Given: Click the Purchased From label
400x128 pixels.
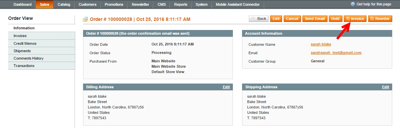Looking at the screenshot, I should [103, 61].
